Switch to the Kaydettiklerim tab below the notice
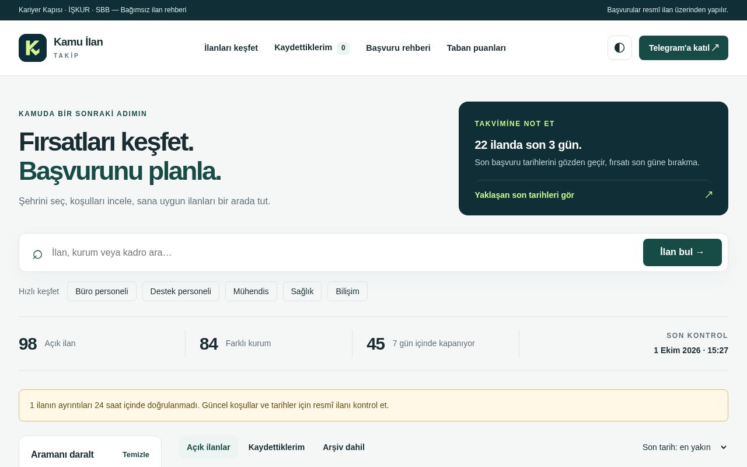This screenshot has height=467, width=747. point(277,447)
